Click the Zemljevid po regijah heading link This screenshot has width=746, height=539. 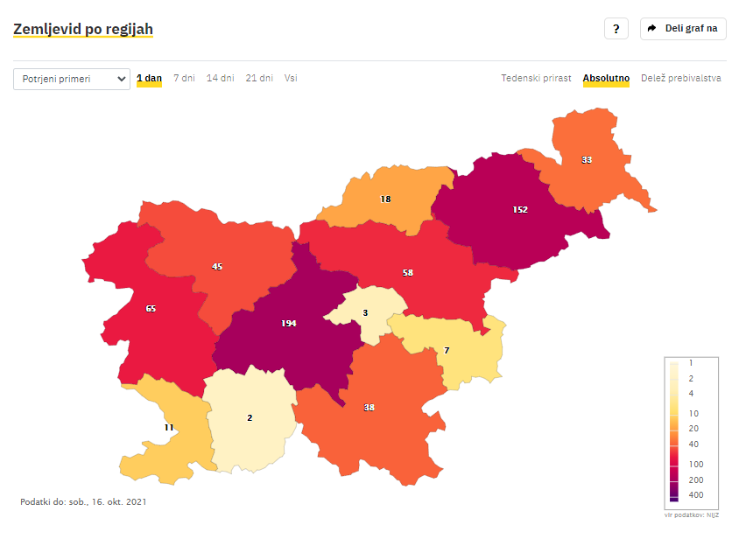(83, 30)
